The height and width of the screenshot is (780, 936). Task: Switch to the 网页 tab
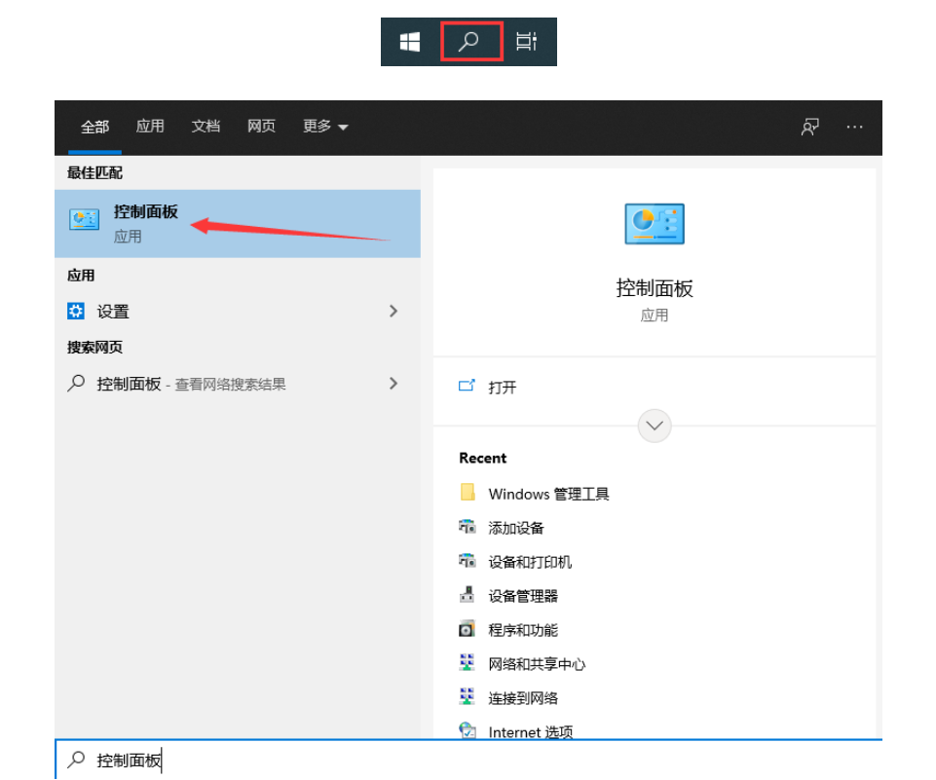pyautogui.click(x=261, y=127)
